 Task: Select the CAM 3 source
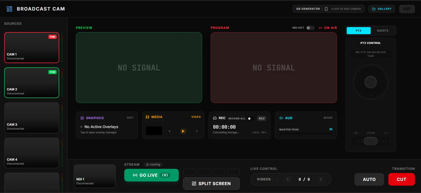tap(32, 118)
